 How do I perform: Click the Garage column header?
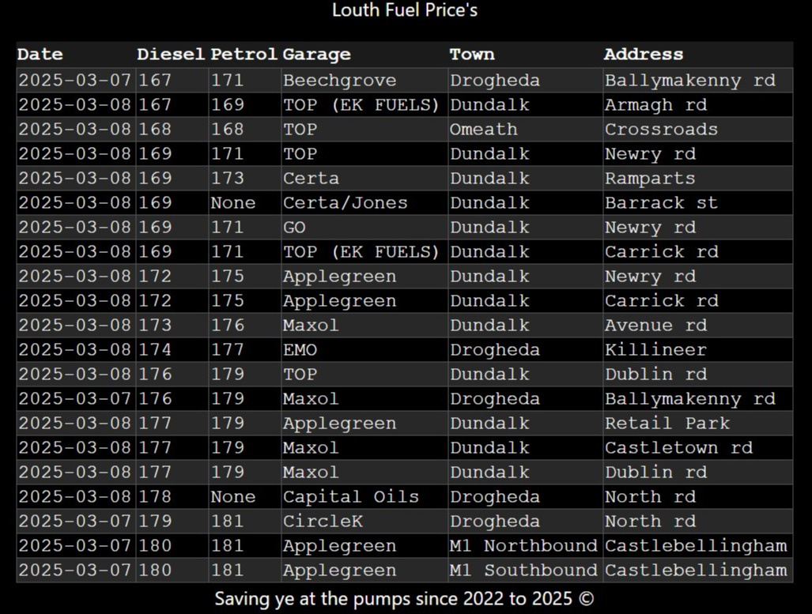click(364, 55)
